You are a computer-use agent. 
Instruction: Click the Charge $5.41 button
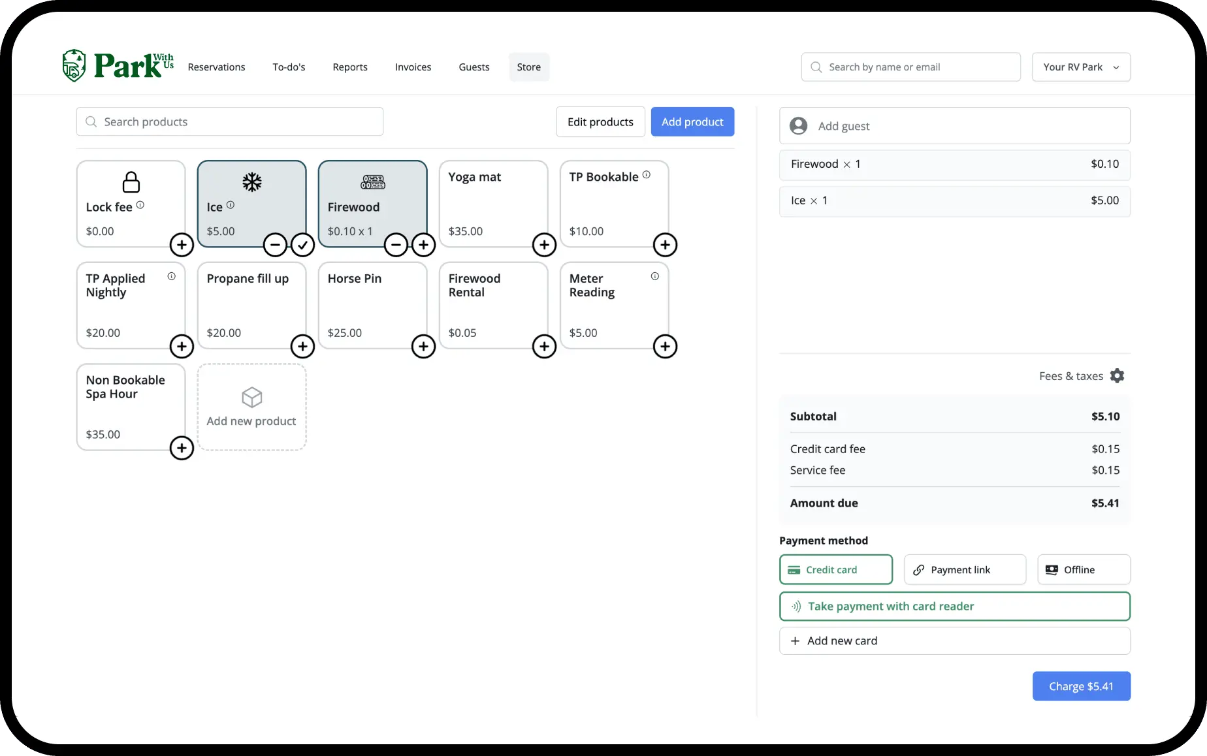[x=1081, y=686]
